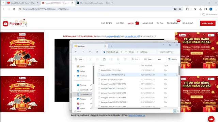Click the Rename icon in Explorer toolbar
Screen dimensions: 218x122
coord(111,59)
